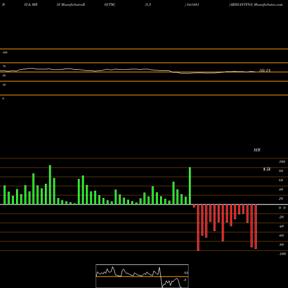Image resolution: width=288 pixels, height=288 pixels.
Task: Click the 0 level label on RSI panel
Action: (3, 98)
